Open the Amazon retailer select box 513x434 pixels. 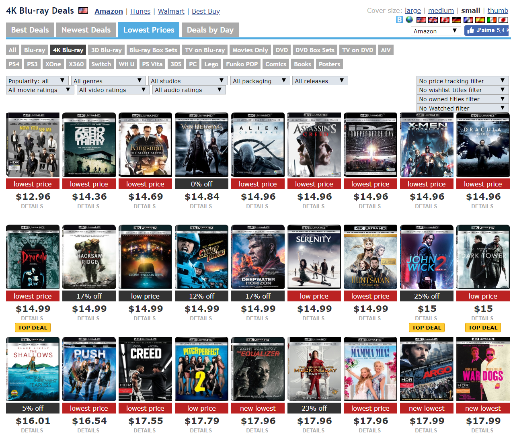[x=436, y=31]
